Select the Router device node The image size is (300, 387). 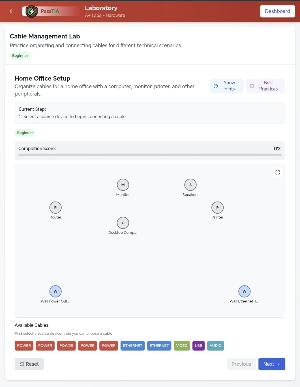pos(55,208)
